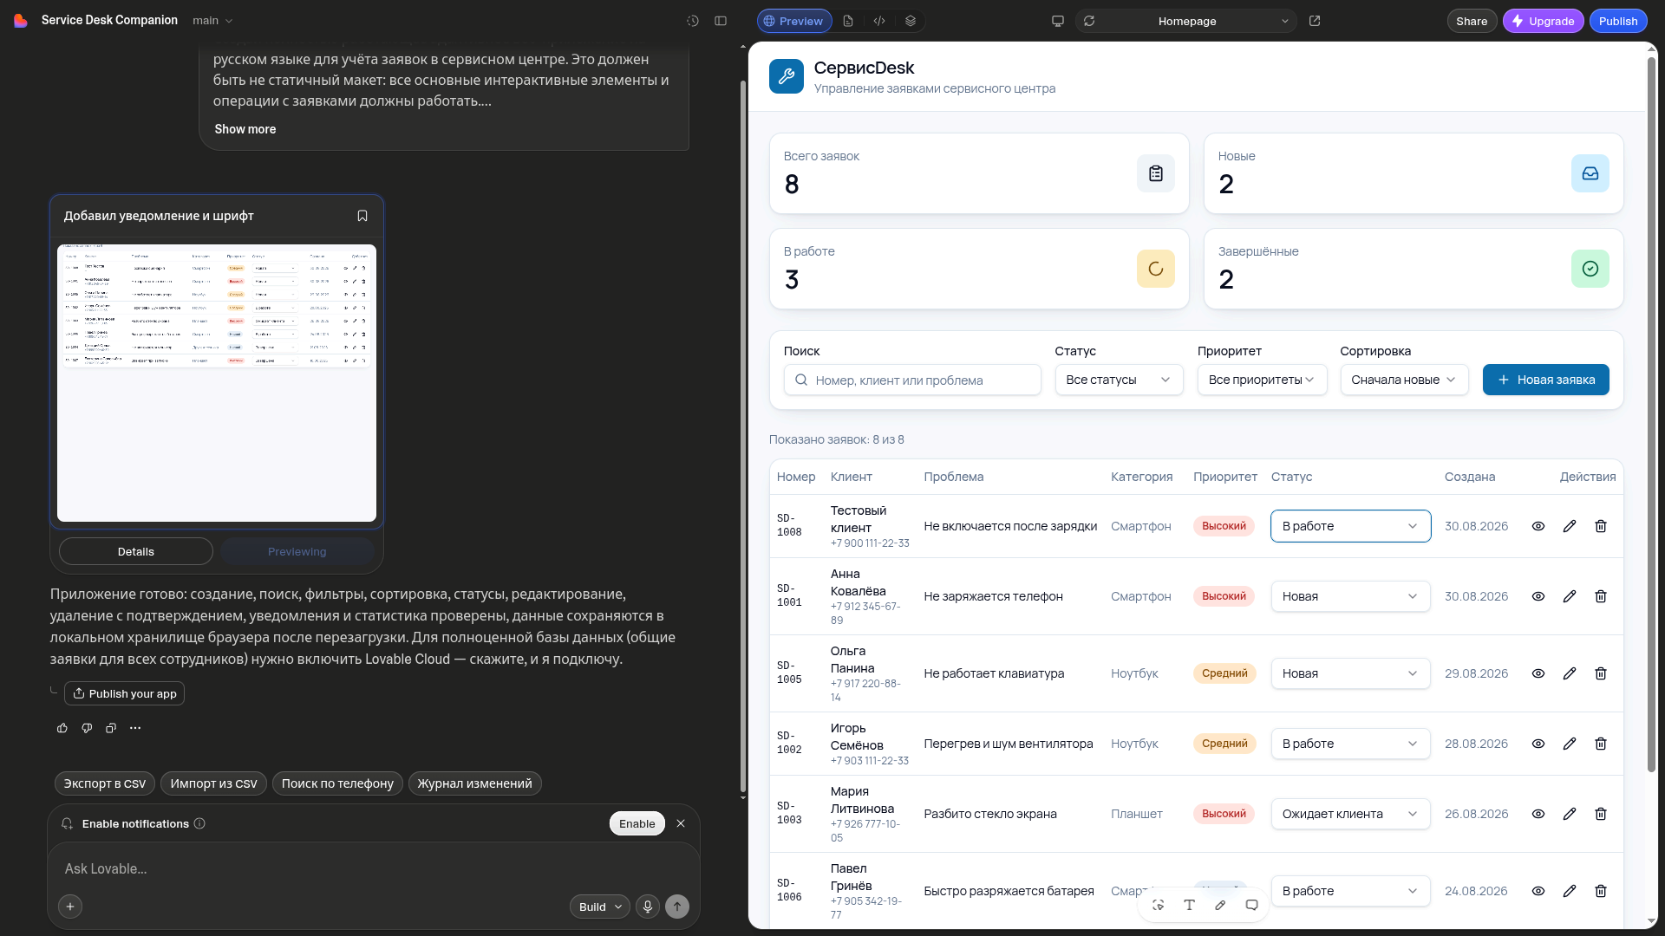Select the Импорт из CSV suggestion
Screen dimensions: 1665x936
[x=213, y=783]
